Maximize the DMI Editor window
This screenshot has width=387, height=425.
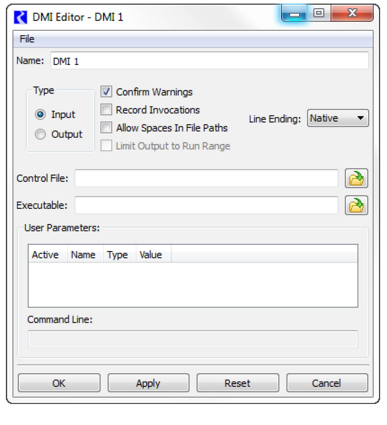pos(318,13)
